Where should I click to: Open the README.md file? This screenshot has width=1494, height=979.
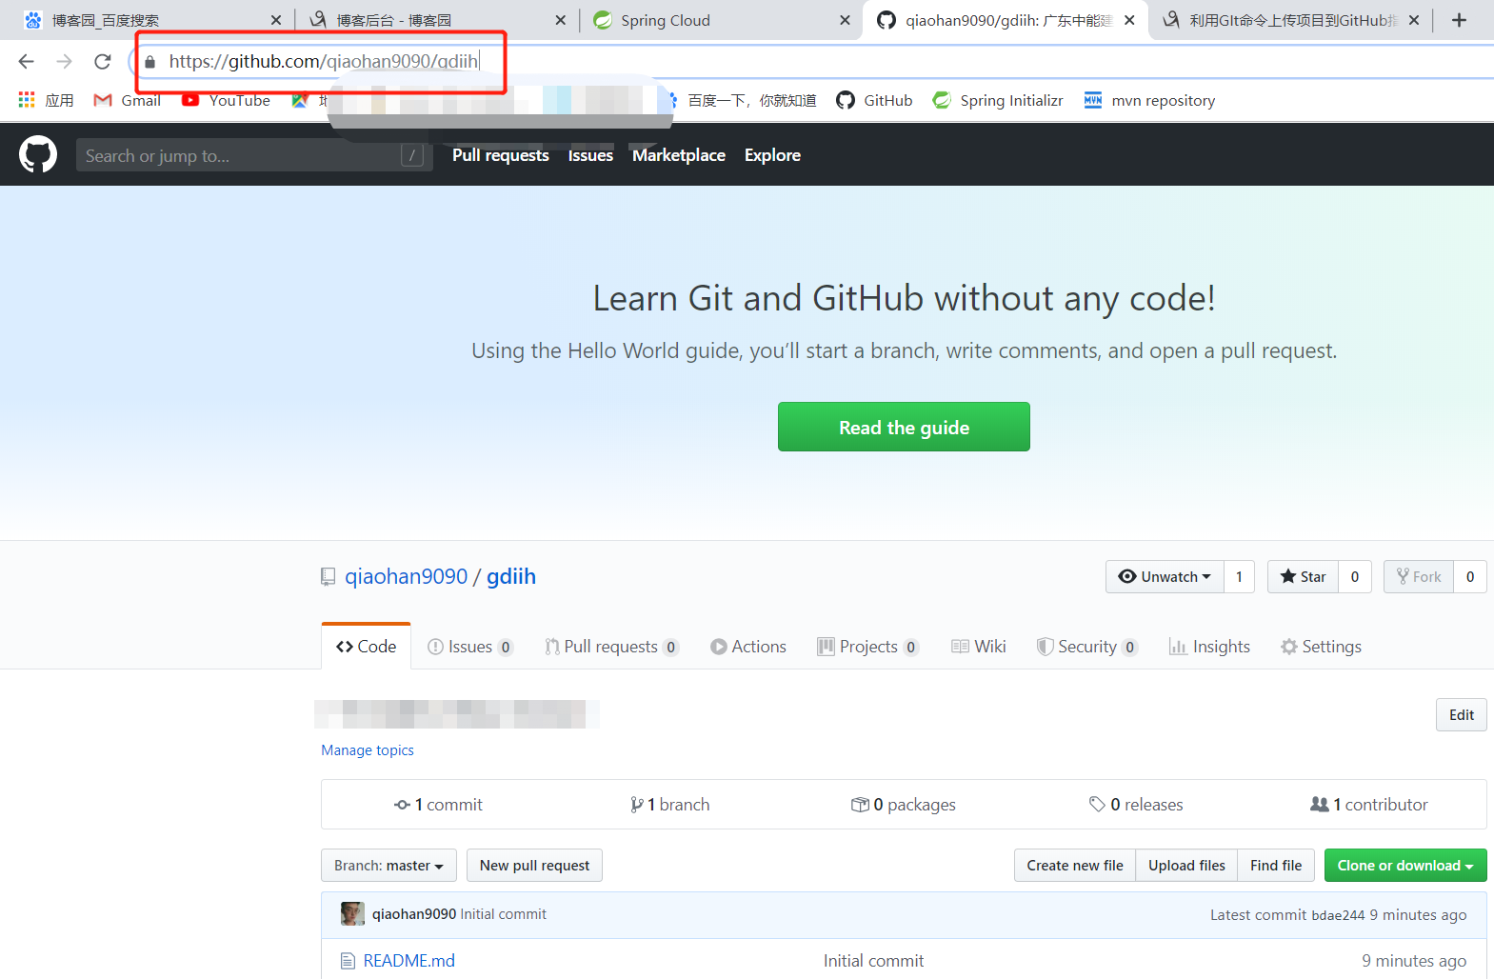409,961
